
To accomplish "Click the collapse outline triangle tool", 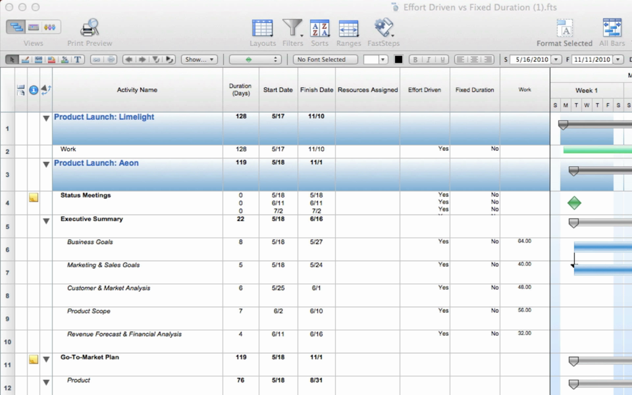I will coord(155,60).
